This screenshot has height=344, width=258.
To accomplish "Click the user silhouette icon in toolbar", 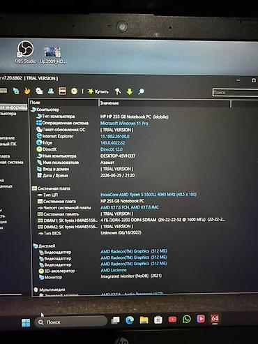I will click(x=51, y=91).
